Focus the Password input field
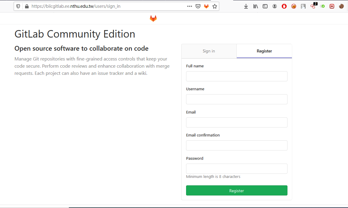This screenshot has width=348, height=208. tap(236, 169)
